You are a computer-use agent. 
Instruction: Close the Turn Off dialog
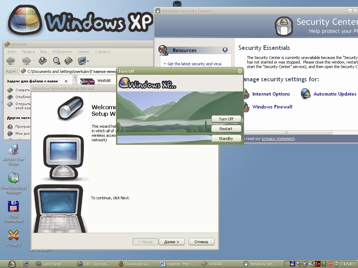click(240, 71)
